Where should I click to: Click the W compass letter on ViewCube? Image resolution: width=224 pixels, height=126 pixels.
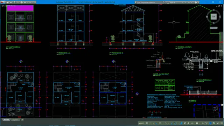pos(207,17)
